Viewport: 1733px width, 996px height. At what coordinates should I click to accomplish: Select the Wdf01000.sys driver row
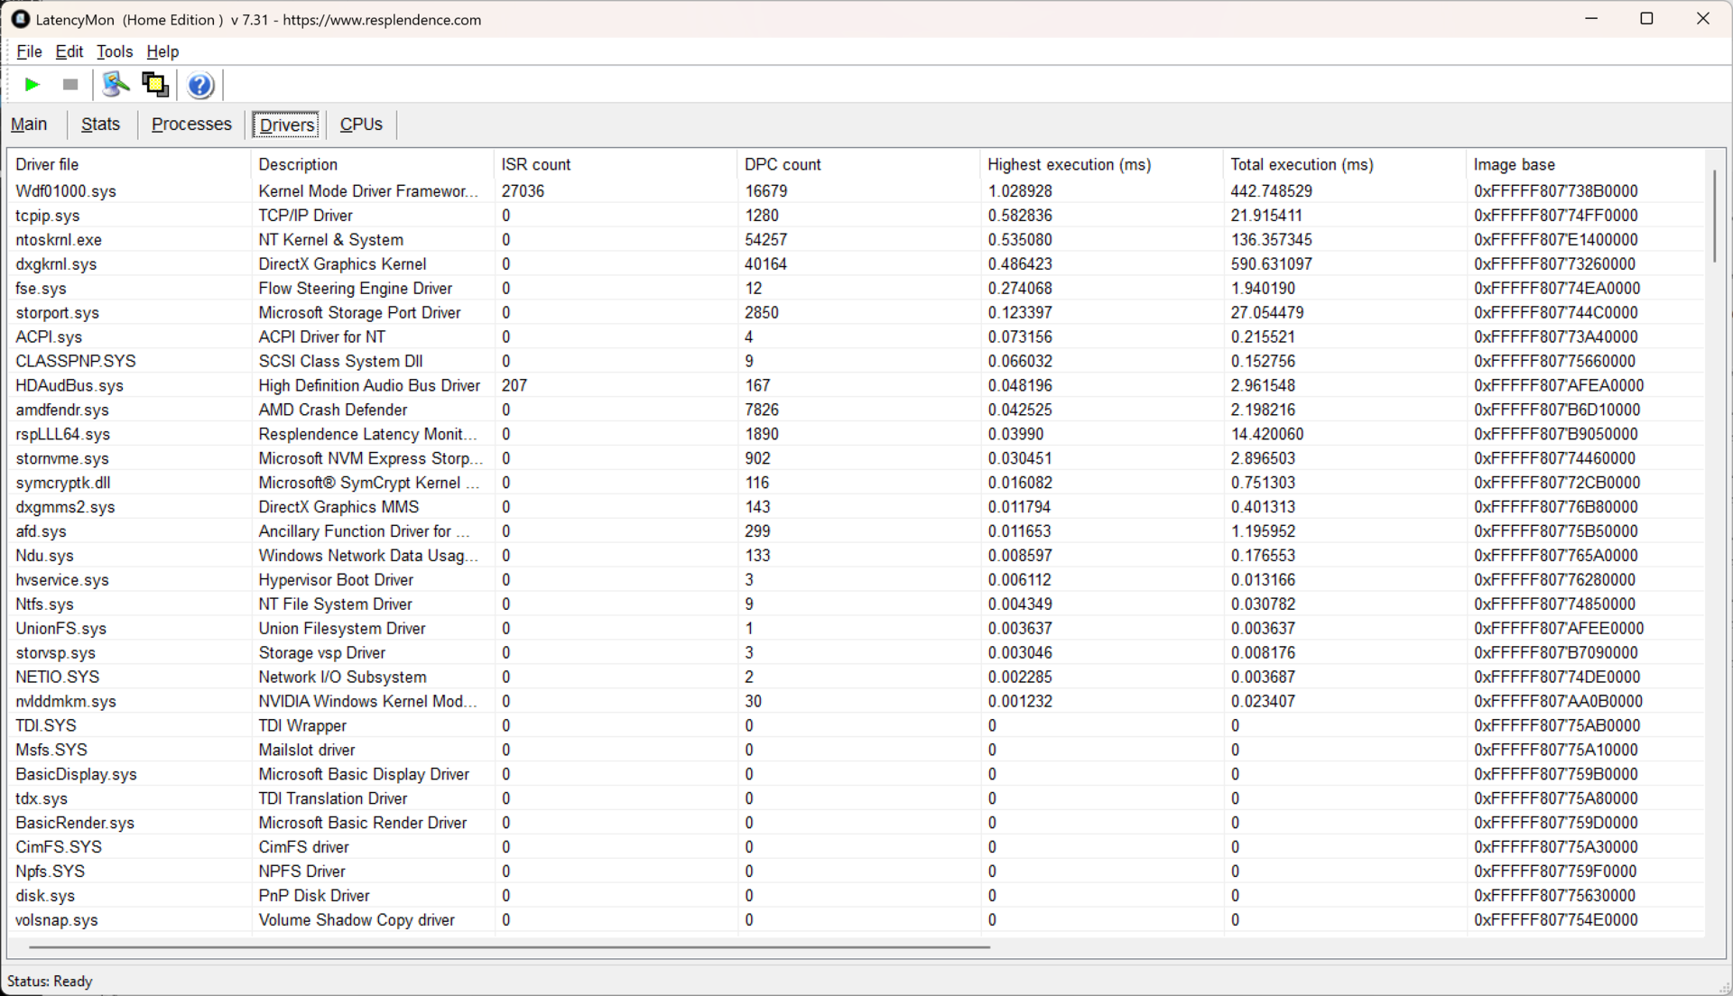click(66, 191)
